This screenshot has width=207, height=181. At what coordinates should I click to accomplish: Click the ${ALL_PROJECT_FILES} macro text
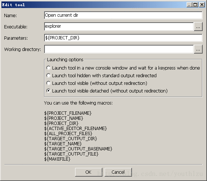coord(68,134)
